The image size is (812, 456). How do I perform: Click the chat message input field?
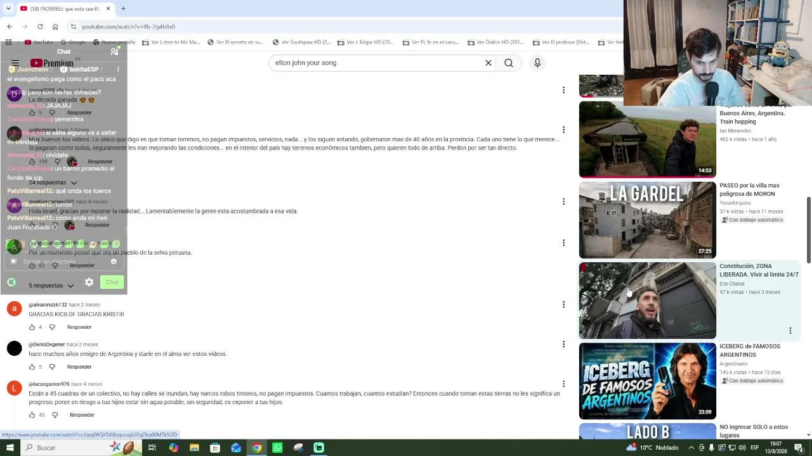pyautogui.click(x=63, y=262)
